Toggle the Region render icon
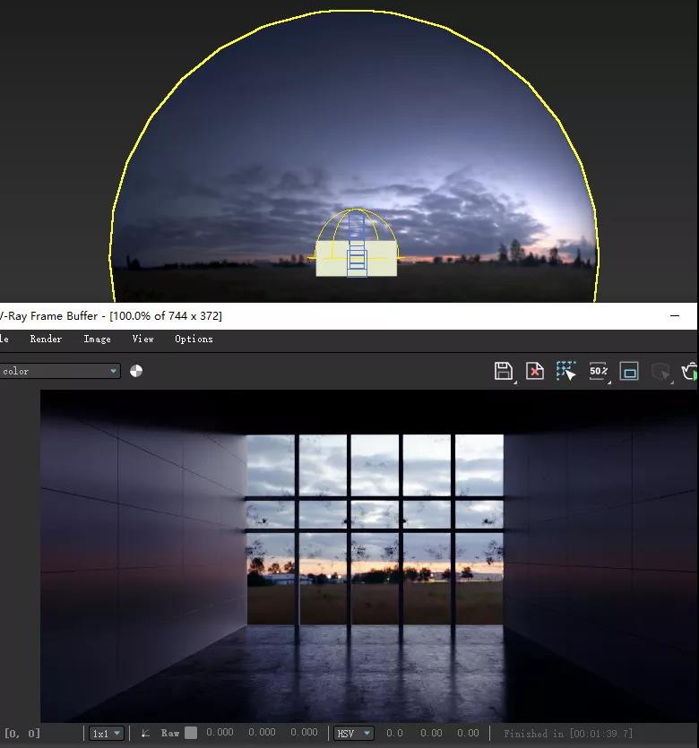This screenshot has height=748, width=699. pos(629,371)
